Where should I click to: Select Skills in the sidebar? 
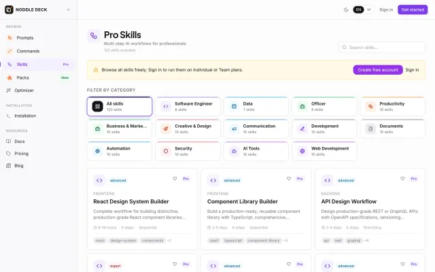pos(38,65)
